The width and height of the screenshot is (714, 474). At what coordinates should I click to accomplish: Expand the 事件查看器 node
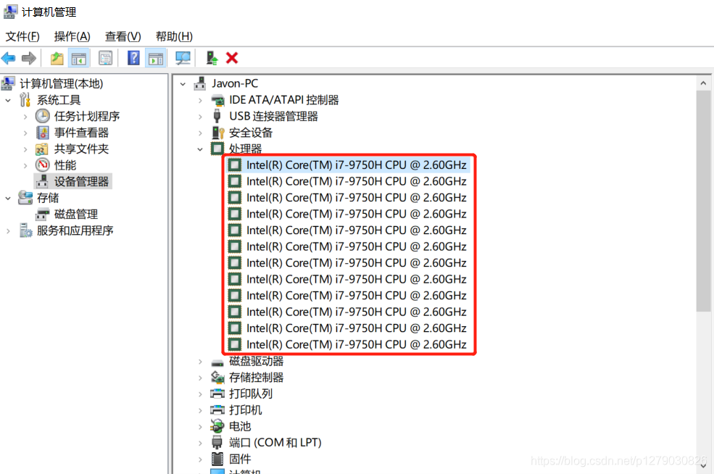(25, 133)
